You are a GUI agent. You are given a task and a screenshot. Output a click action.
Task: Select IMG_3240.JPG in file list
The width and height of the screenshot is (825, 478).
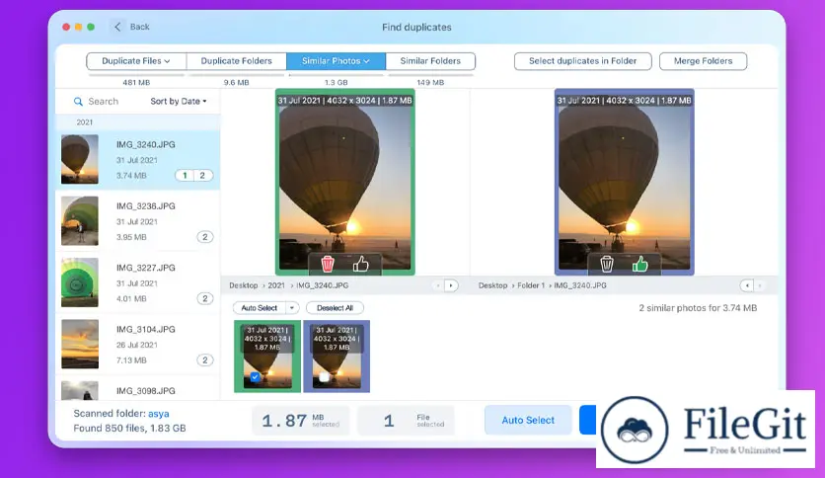[x=138, y=160]
